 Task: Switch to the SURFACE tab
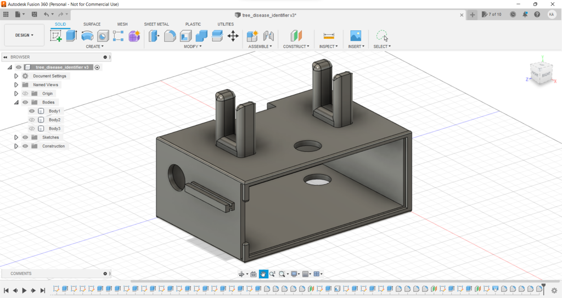92,24
